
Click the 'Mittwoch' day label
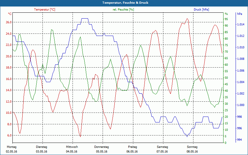[72, 147]
